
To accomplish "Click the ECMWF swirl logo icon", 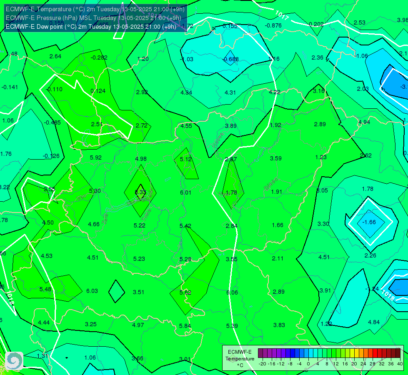I will [x=14, y=361].
